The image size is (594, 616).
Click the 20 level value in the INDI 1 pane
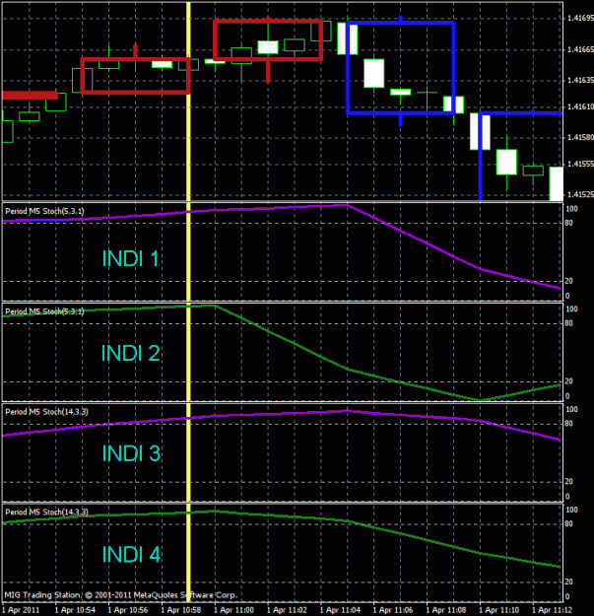(x=568, y=281)
